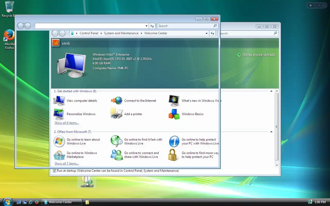Open Welcome Center address bar dropdown
The height and width of the screenshot is (206, 330).
207,33
